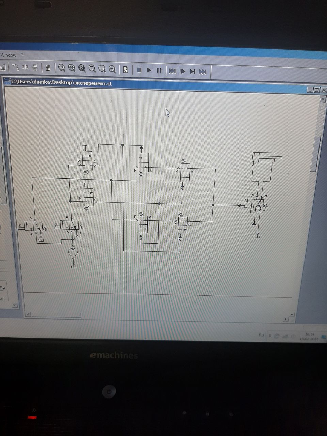Image resolution: width=327 pixels, height=436 pixels.
Task: Click the library panel scroll down arrow
Action: (15, 305)
